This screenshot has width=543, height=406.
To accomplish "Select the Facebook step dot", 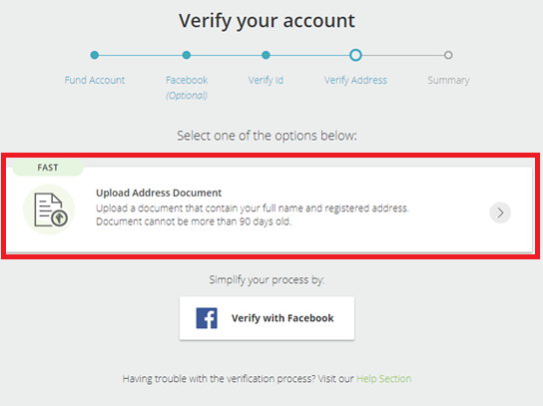I will pyautogui.click(x=187, y=55).
